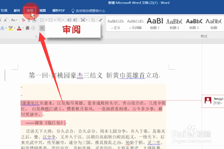Viewport: 224px width, 149px height.
Task: Click the sort (A-Z) icon
Action: point(93,20)
